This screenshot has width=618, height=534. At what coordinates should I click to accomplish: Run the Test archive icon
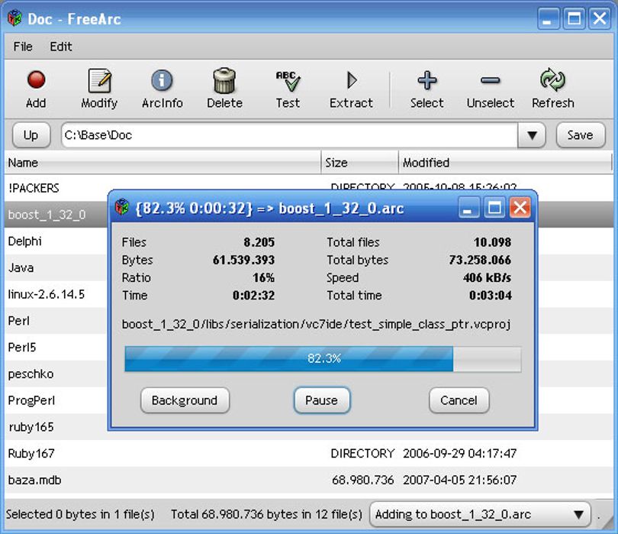(x=288, y=81)
